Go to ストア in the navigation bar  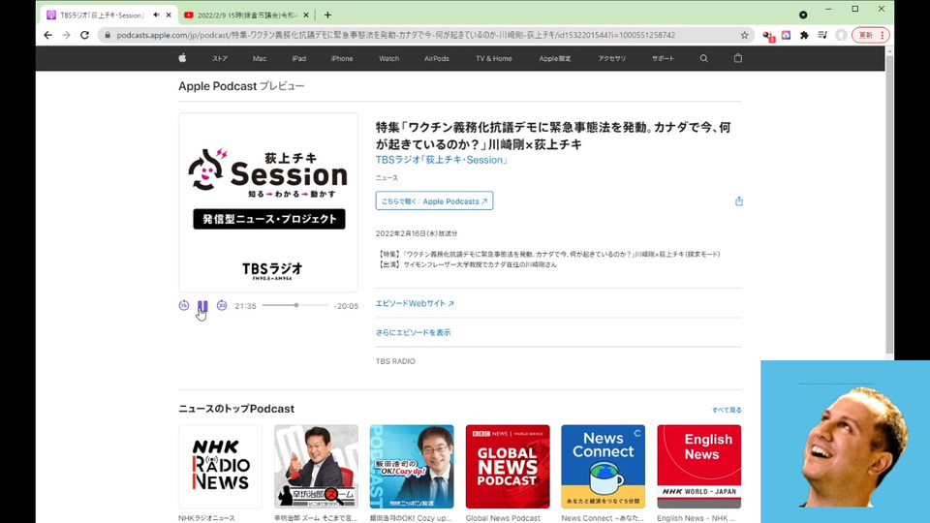tap(220, 59)
